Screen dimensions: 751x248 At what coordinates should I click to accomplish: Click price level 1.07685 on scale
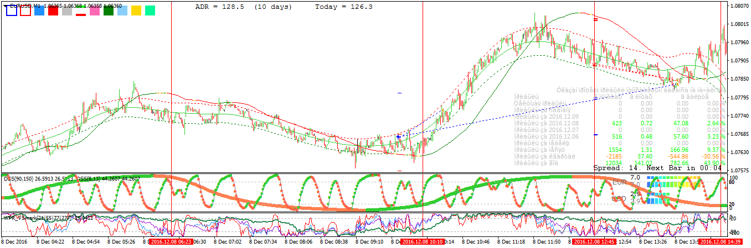739,134
